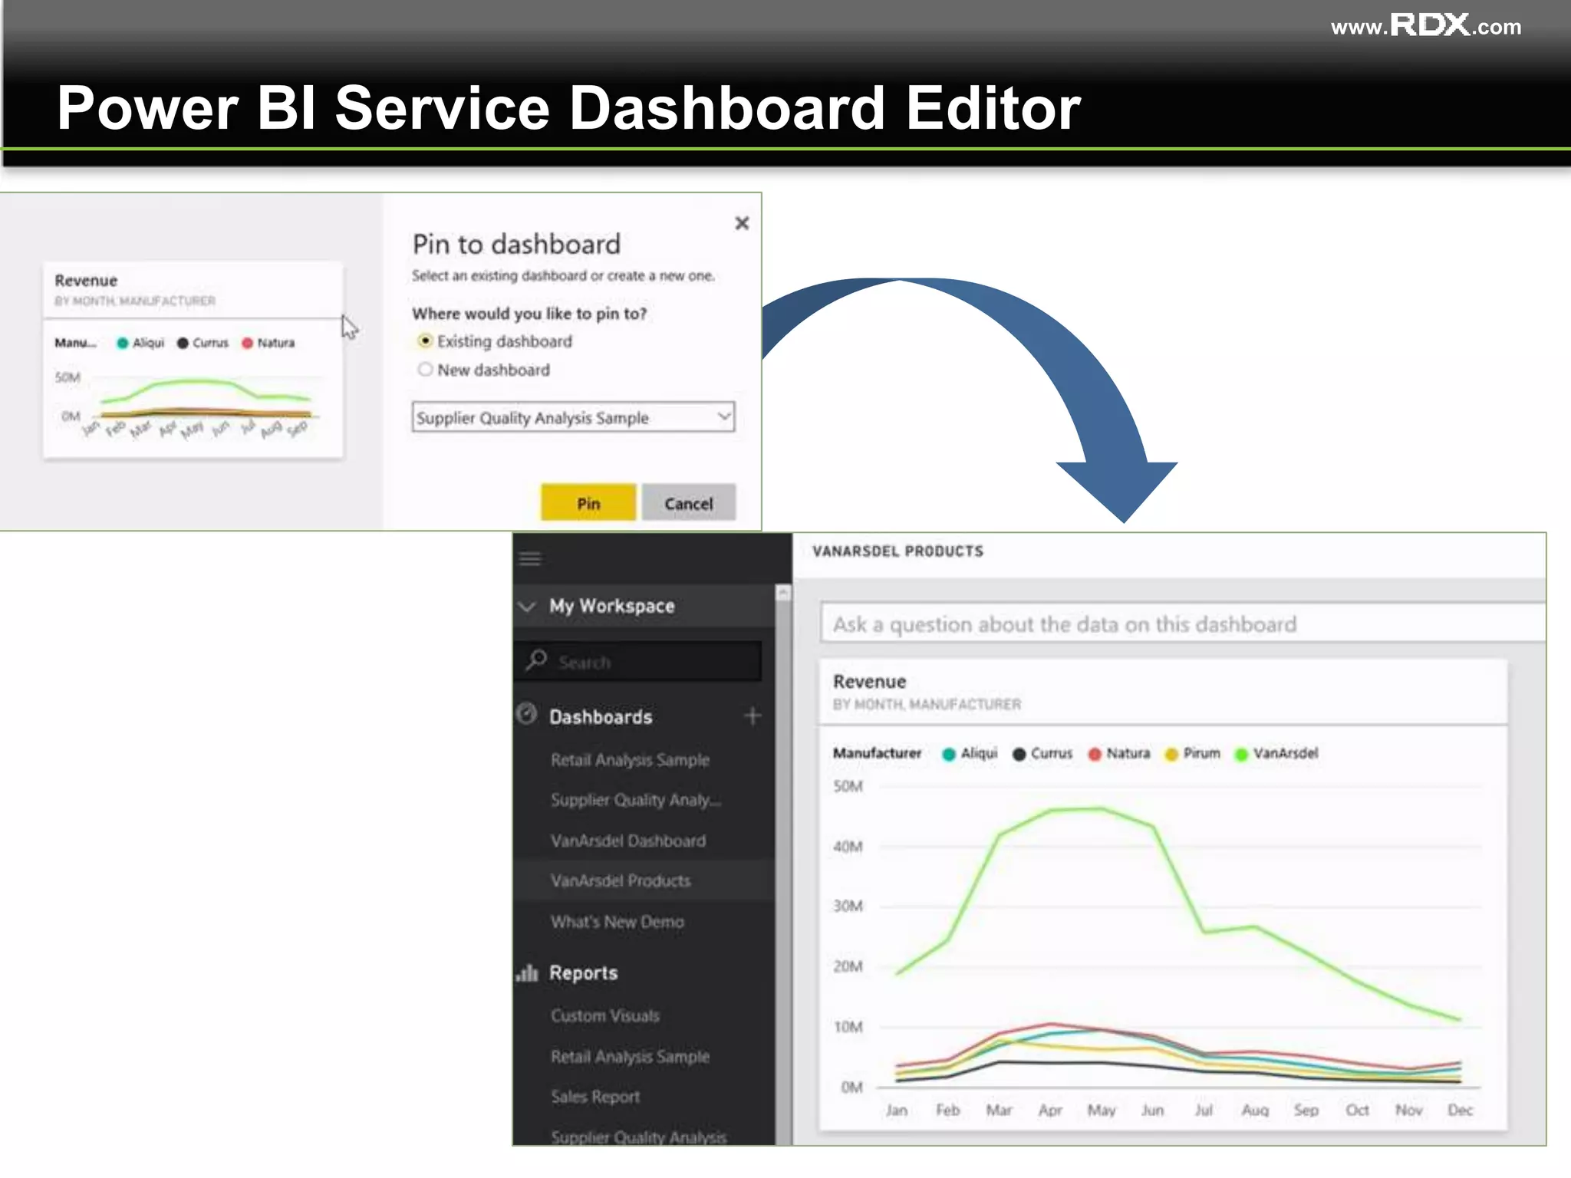This screenshot has width=1571, height=1178.
Task: Select the Existing dashboard radio button
Action: (425, 341)
